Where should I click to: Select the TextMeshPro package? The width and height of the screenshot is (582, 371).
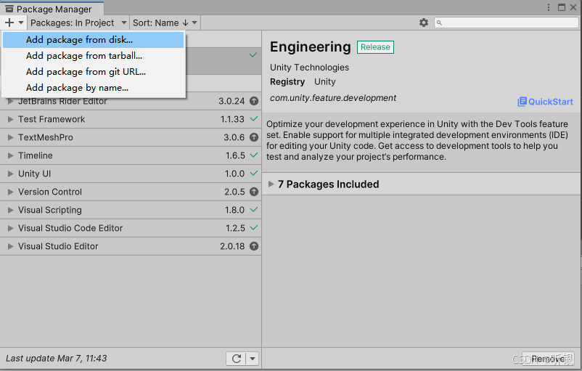(131, 137)
